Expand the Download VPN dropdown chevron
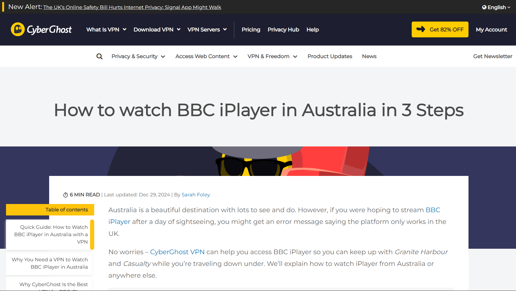 click(179, 29)
